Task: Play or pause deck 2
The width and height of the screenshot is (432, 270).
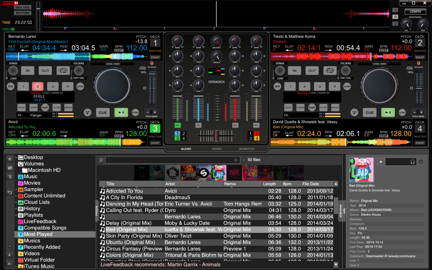Action: tap(388, 112)
